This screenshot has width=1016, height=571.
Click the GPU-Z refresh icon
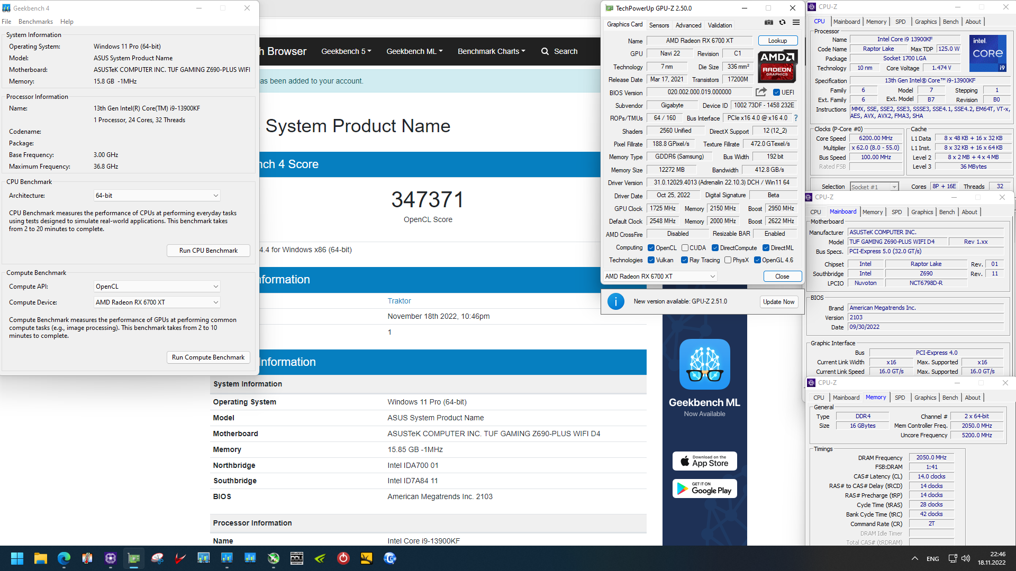click(x=782, y=22)
